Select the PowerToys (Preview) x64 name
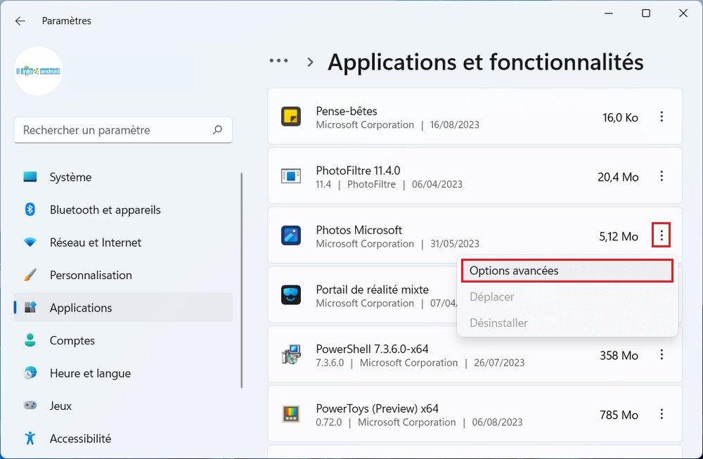Image resolution: width=703 pixels, height=459 pixels. tap(378, 408)
